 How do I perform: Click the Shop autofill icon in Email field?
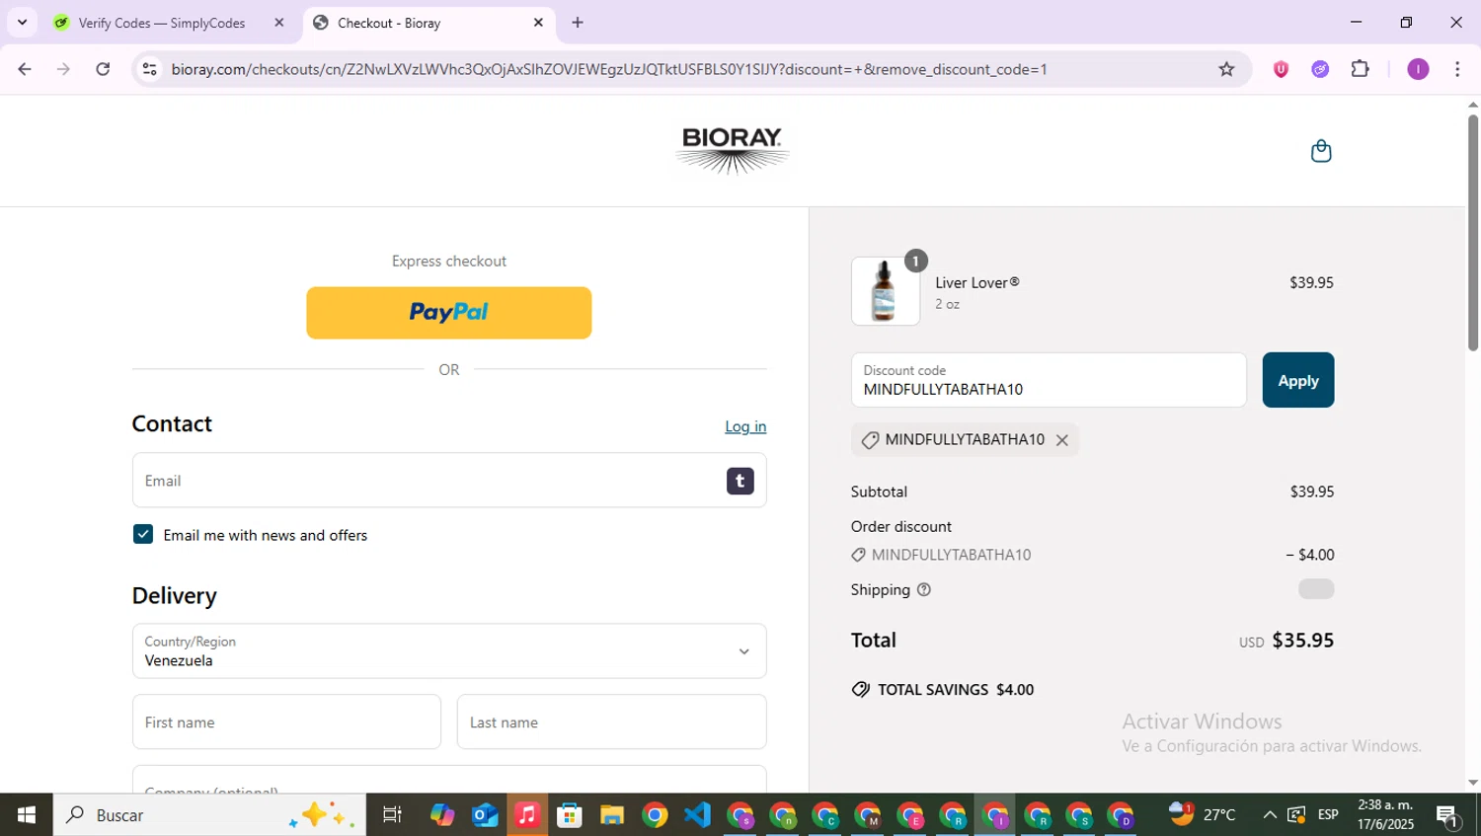pyautogui.click(x=740, y=481)
